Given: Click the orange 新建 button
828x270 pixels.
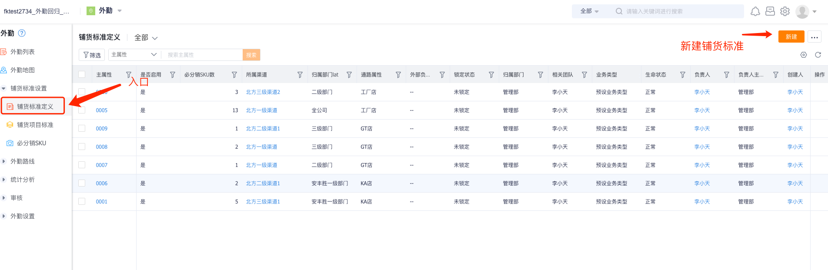Looking at the screenshot, I should click(x=791, y=37).
